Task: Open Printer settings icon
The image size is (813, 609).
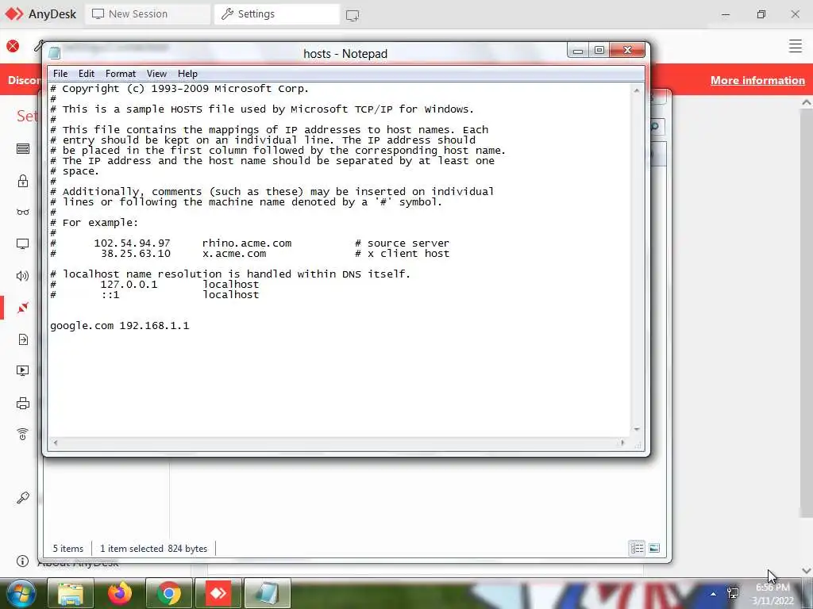Action: (x=23, y=404)
